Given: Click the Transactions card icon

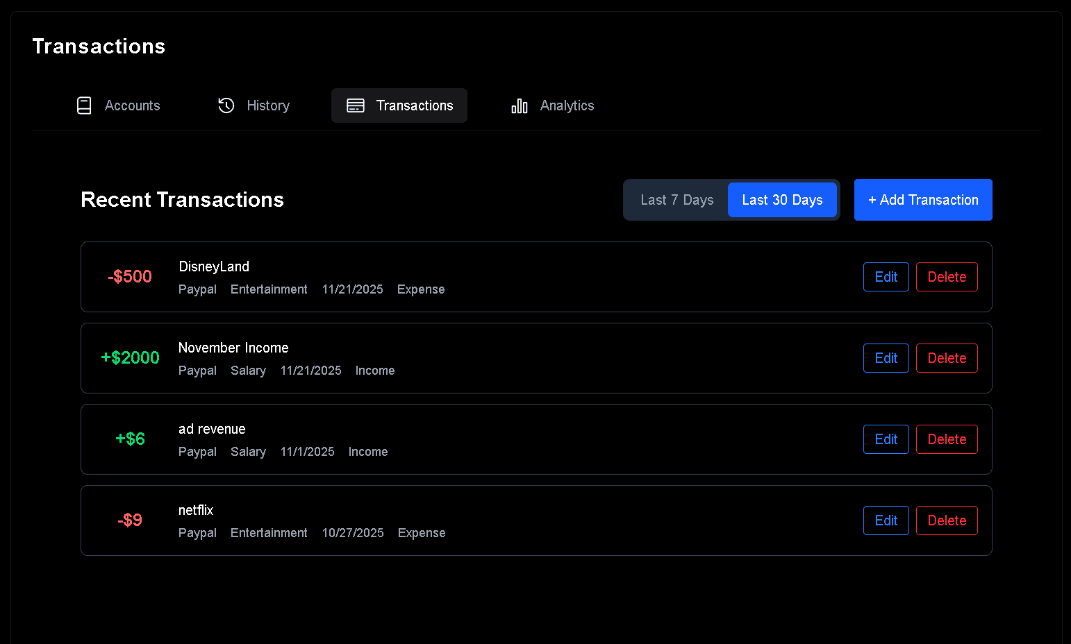Looking at the screenshot, I should point(356,105).
